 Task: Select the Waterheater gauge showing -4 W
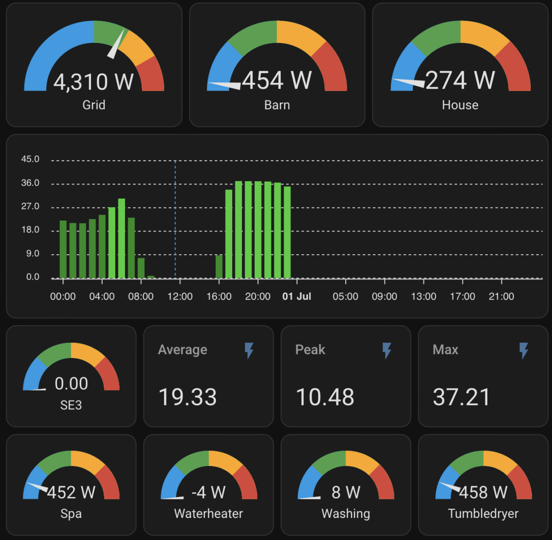[x=209, y=484]
